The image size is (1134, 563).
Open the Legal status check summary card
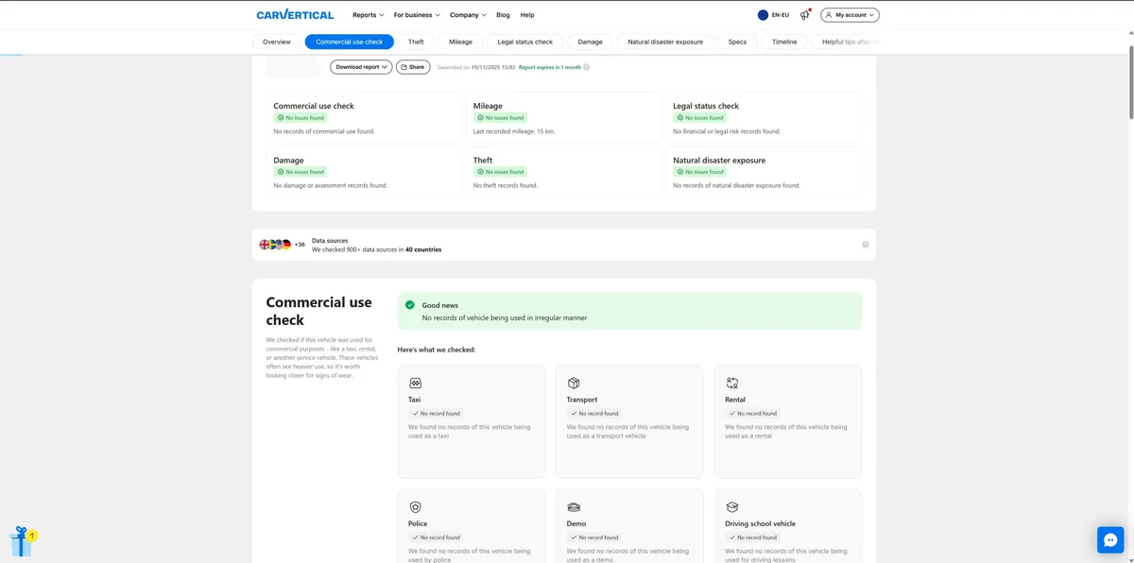click(764, 118)
